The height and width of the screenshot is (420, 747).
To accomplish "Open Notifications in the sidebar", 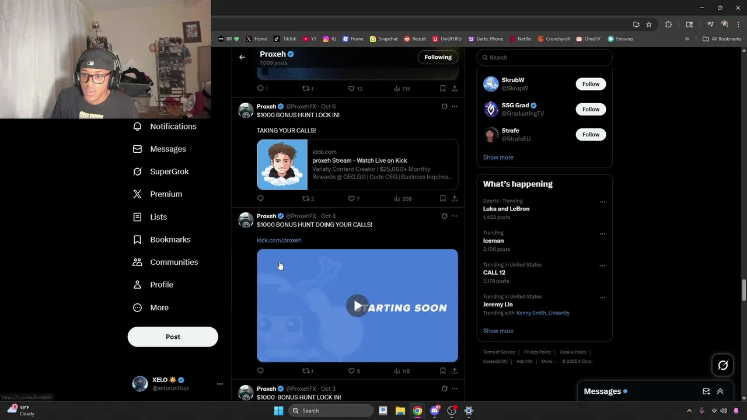I will pyautogui.click(x=165, y=127).
